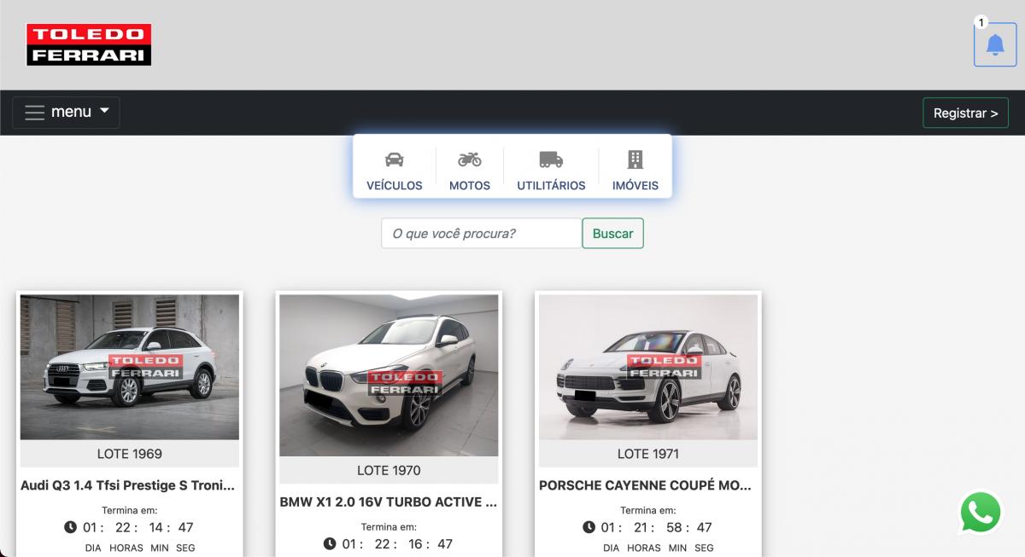The image size is (1025, 557).
Task: Open the BMW X1 car photo
Action: [389, 375]
